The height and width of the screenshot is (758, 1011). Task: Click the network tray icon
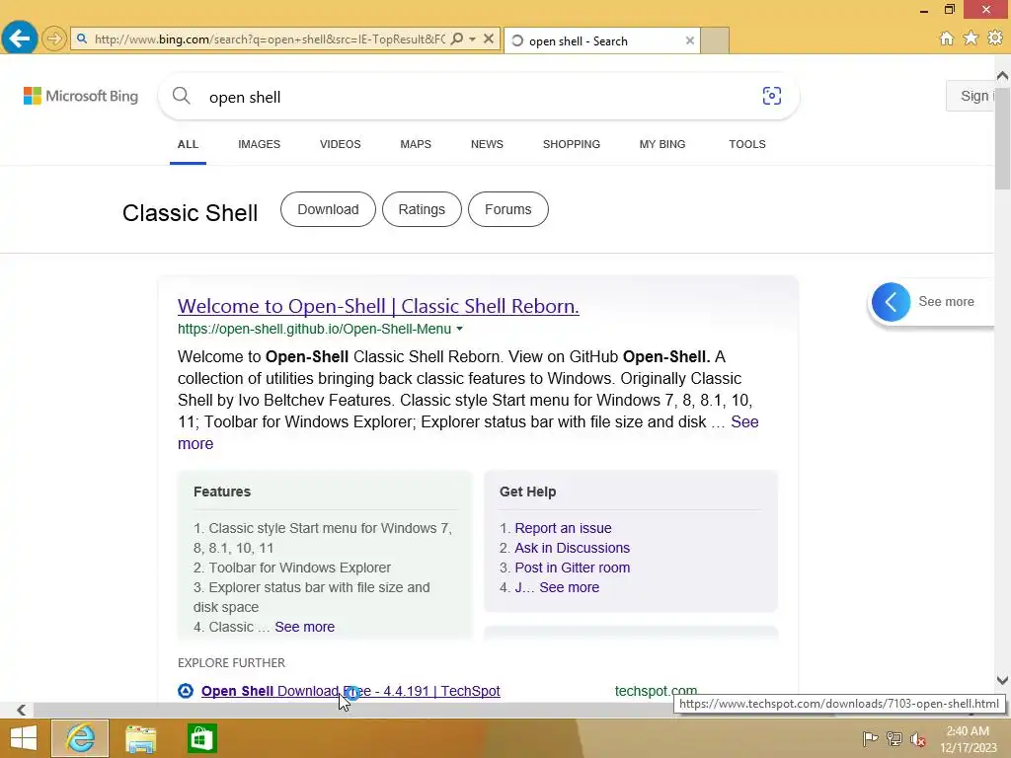894,738
